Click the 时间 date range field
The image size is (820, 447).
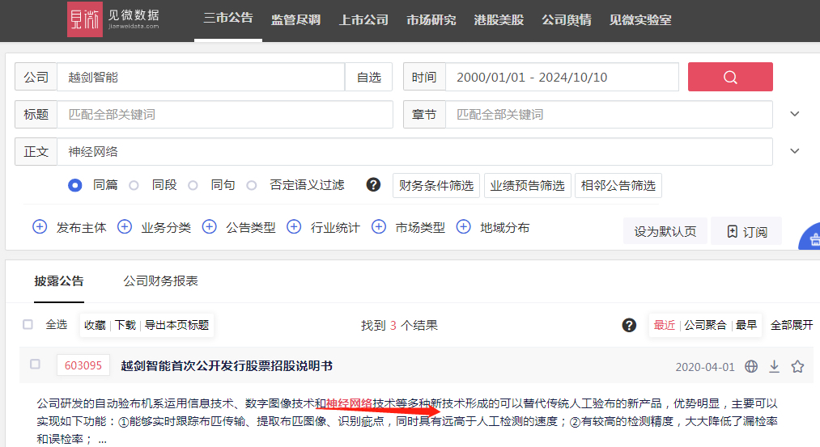coord(562,78)
